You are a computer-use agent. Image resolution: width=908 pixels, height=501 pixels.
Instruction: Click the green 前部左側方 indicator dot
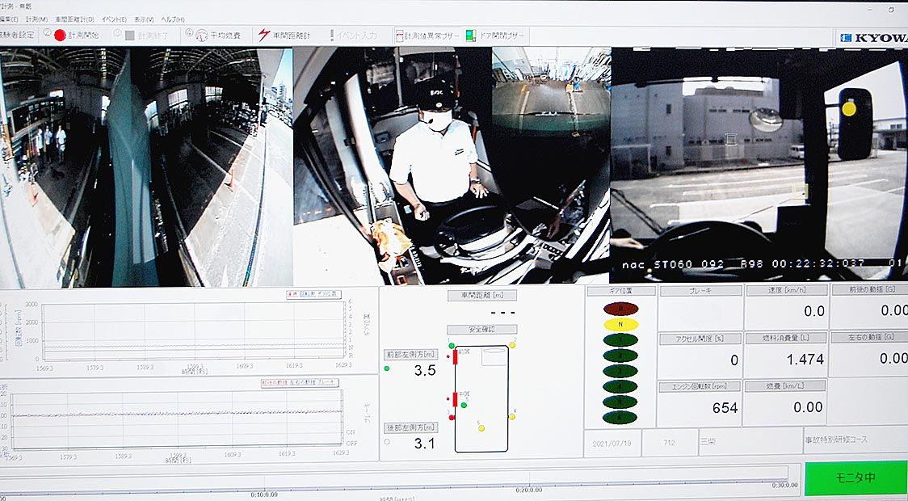pyautogui.click(x=387, y=369)
